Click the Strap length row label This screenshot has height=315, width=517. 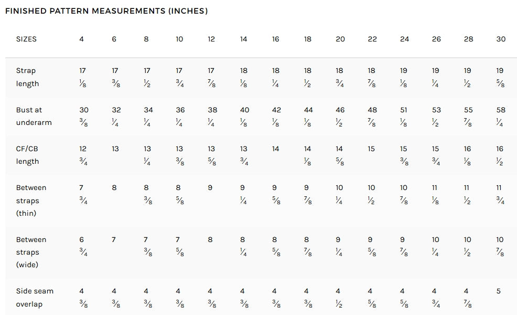pos(27,77)
